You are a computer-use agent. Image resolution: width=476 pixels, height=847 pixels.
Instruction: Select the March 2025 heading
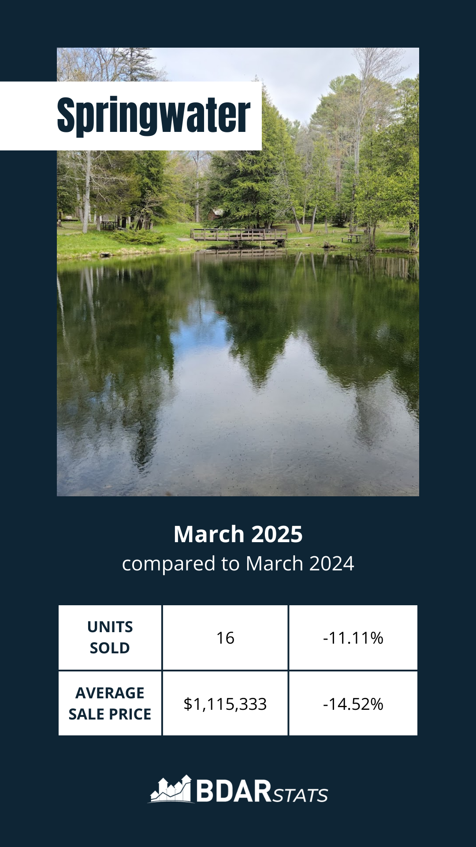pyautogui.click(x=238, y=534)
